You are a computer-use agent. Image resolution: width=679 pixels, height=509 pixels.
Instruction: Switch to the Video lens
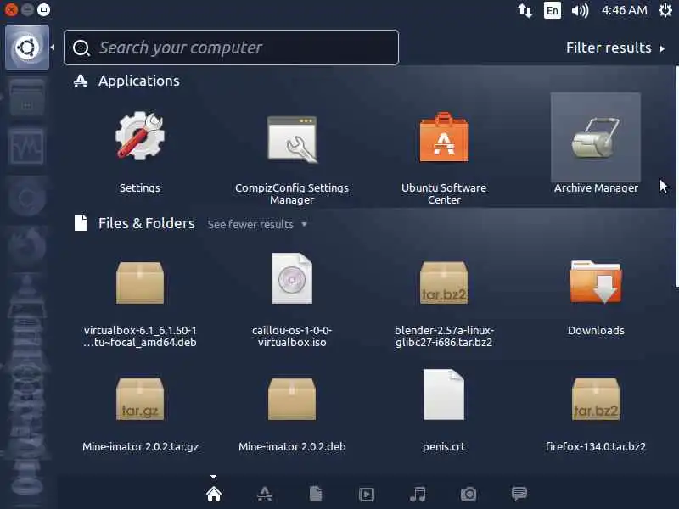click(367, 494)
